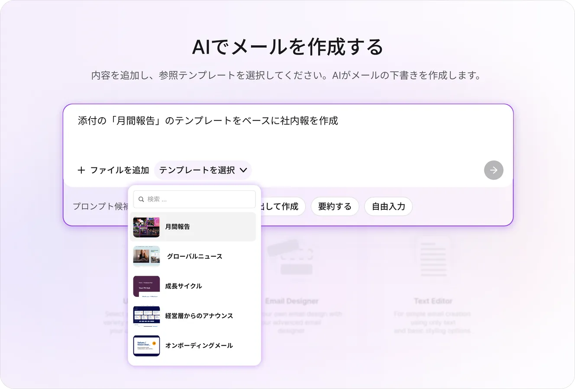This screenshot has width=575, height=389.
Task: Select the 自由入力 prompt chip
Action: tap(388, 206)
